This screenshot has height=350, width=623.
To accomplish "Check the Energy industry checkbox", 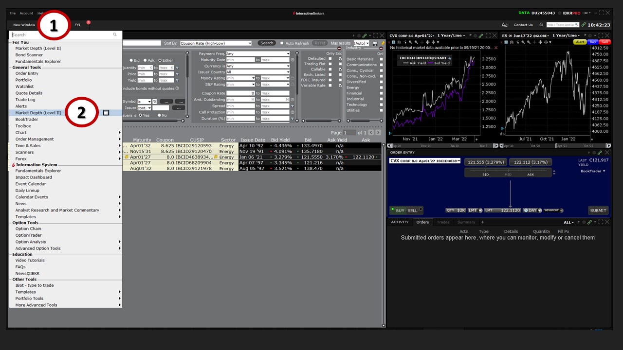I will 381,87.
